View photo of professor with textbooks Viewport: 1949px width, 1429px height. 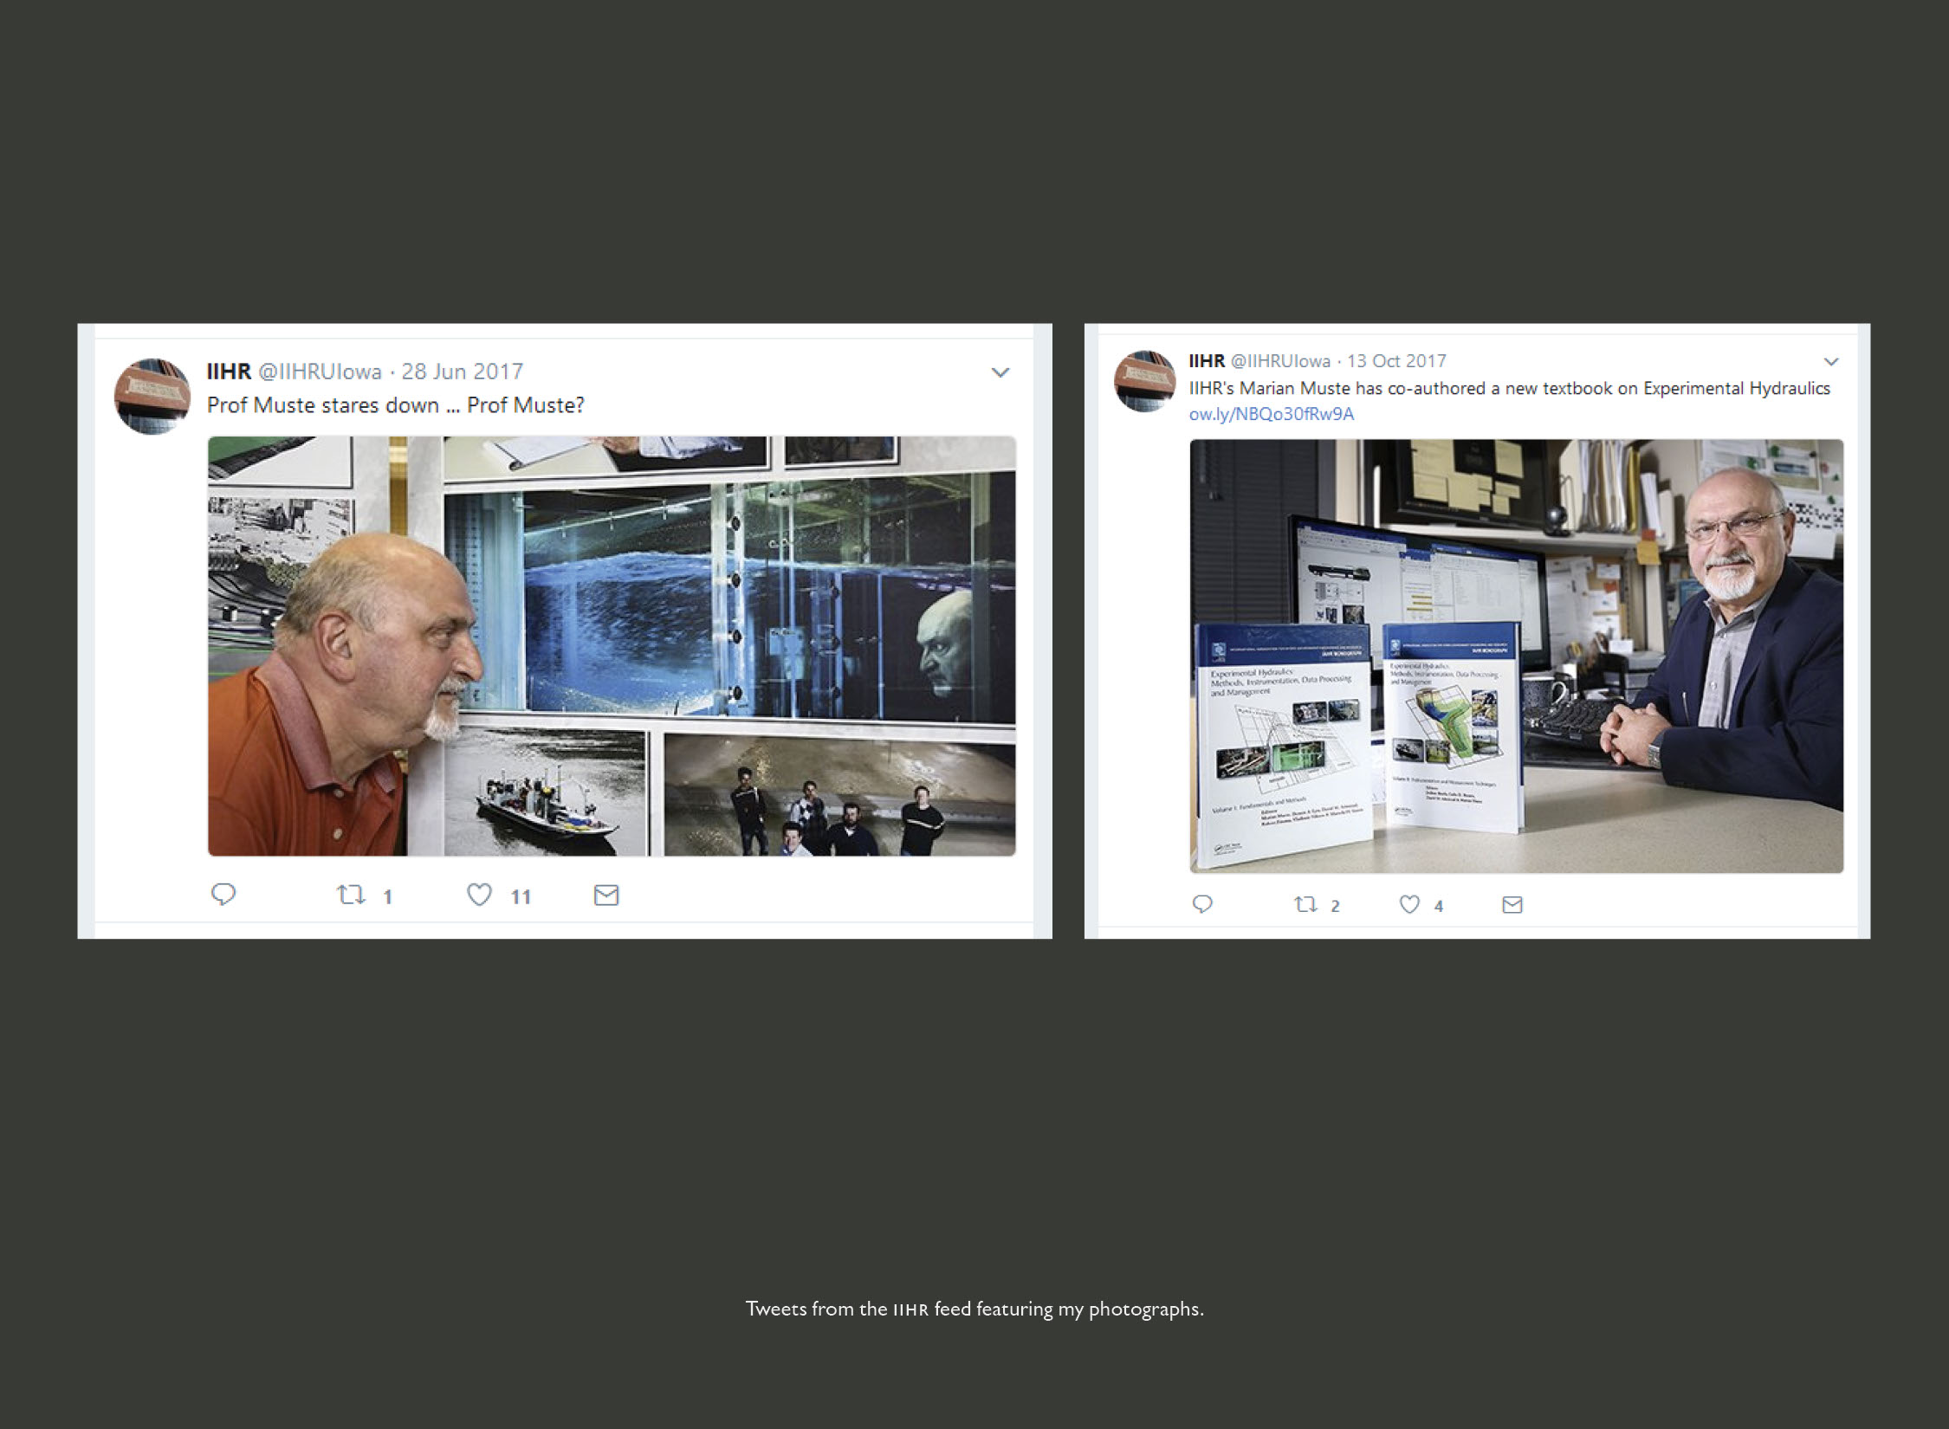tap(1516, 656)
